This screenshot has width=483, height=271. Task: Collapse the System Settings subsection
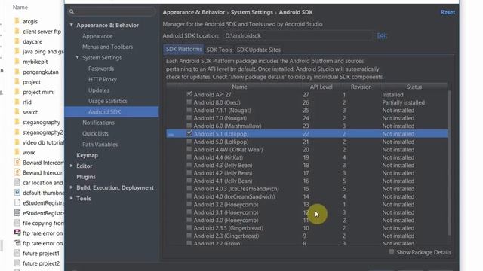(x=77, y=57)
